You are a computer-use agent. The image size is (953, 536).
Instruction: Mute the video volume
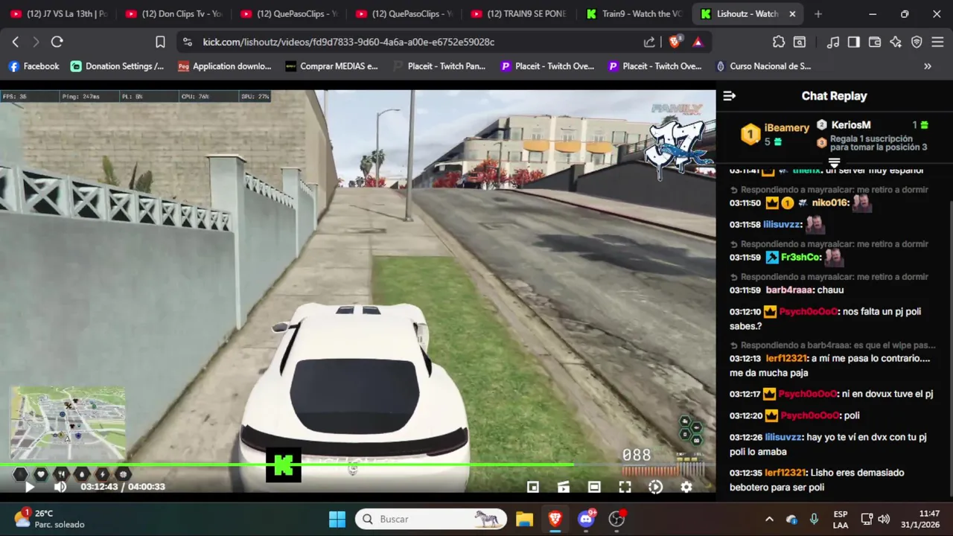pyautogui.click(x=60, y=487)
